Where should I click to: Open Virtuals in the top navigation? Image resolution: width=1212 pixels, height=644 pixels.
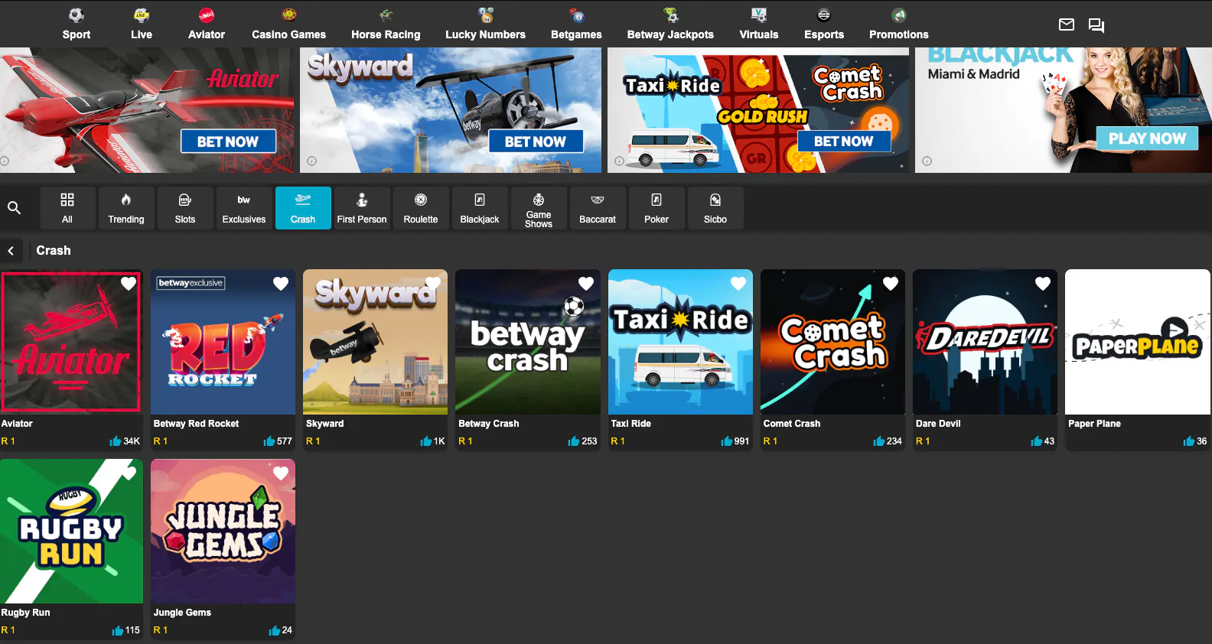(x=759, y=24)
